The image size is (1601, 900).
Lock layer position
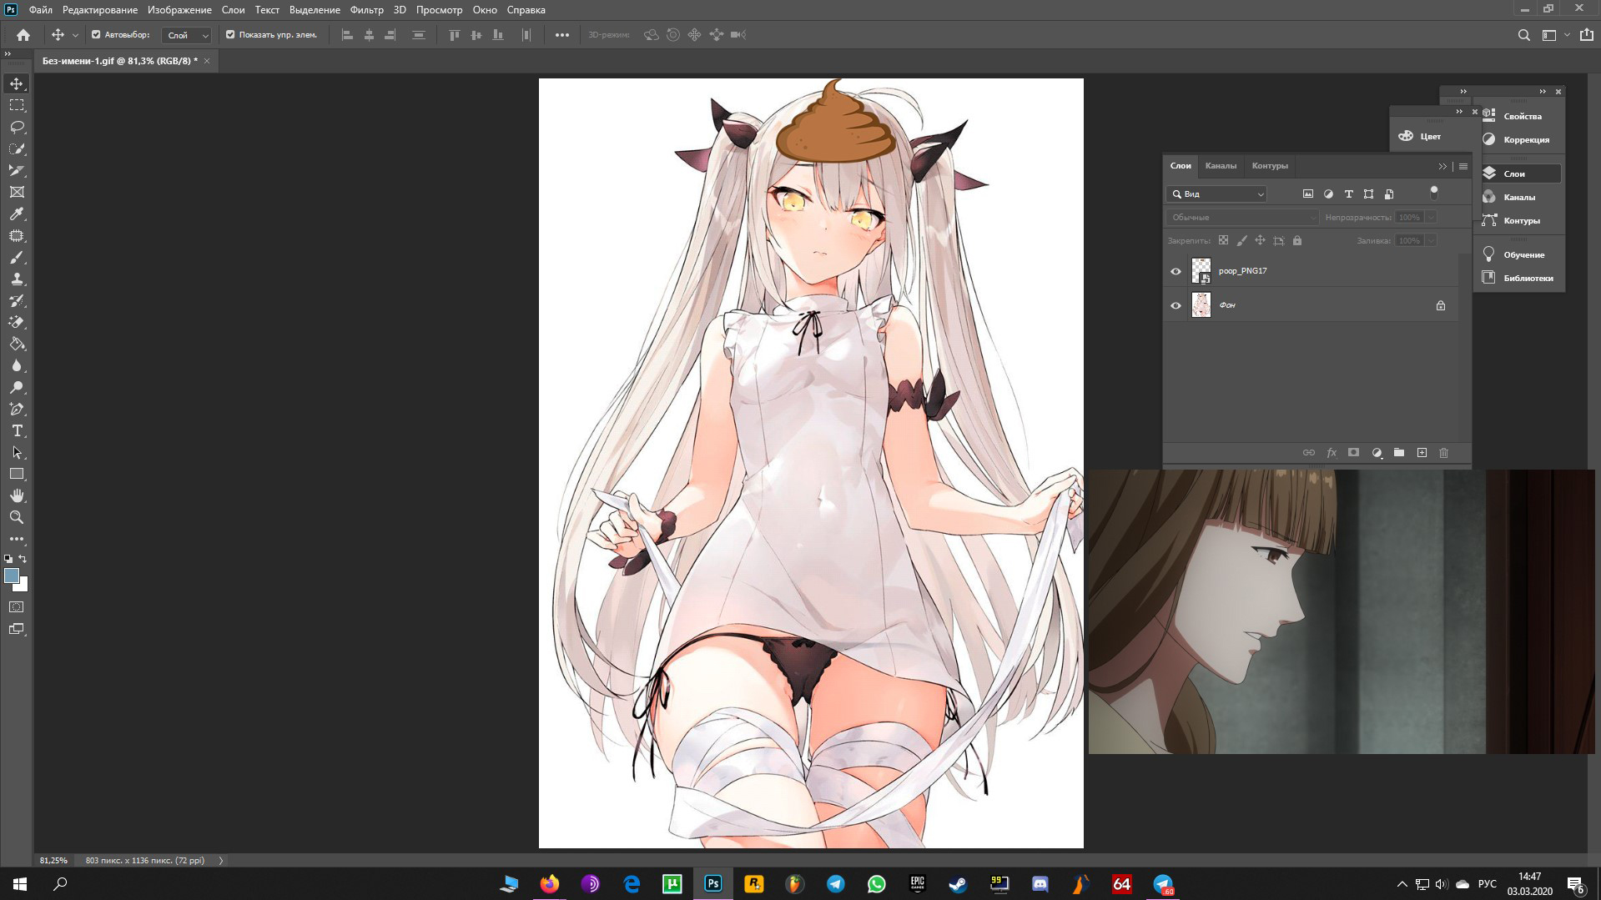(x=1260, y=240)
